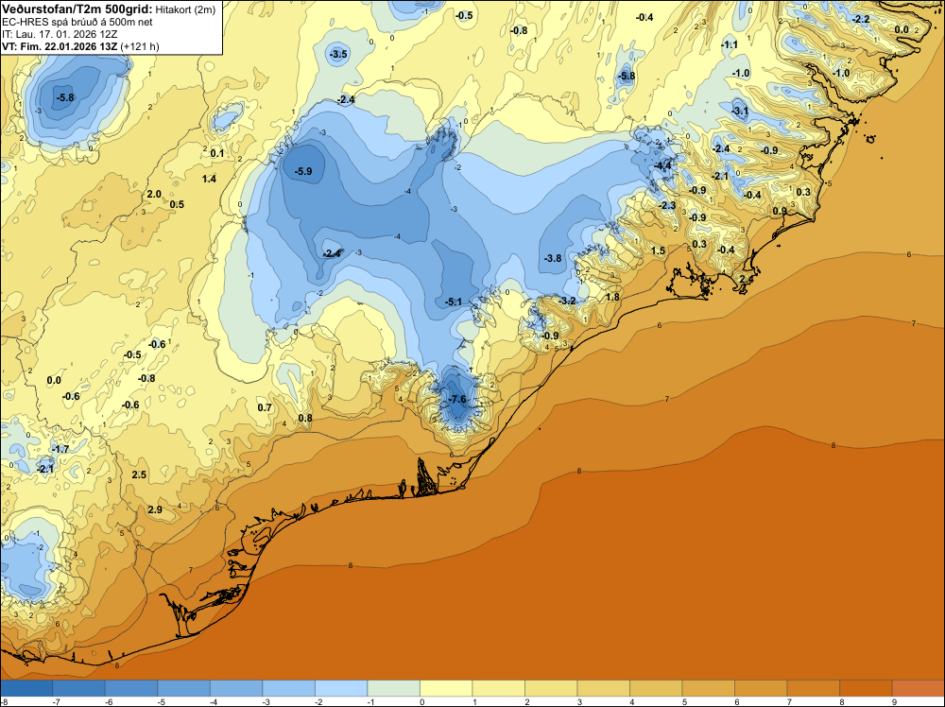Click the legend color swatch between 8 and 9
945x707 pixels.
coord(866,688)
